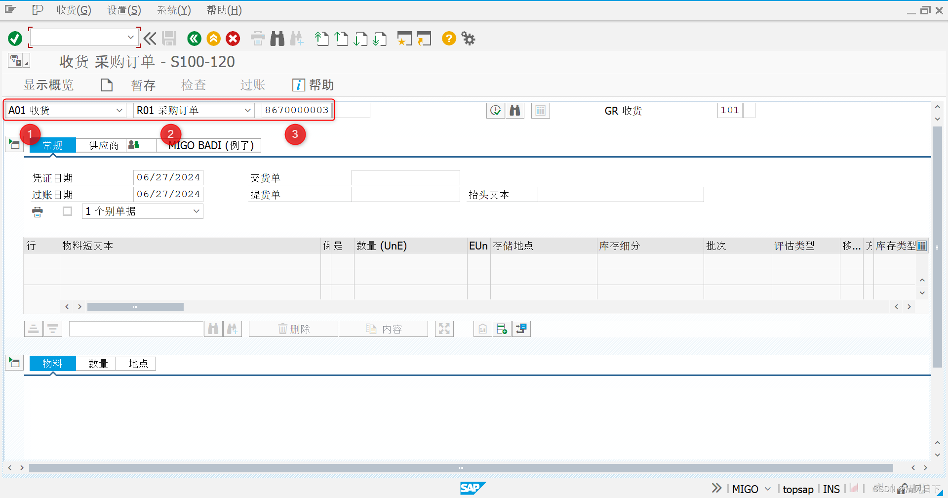Screen dimensions: 948x498
Task: Click the 检查 check button
Action: click(x=194, y=85)
